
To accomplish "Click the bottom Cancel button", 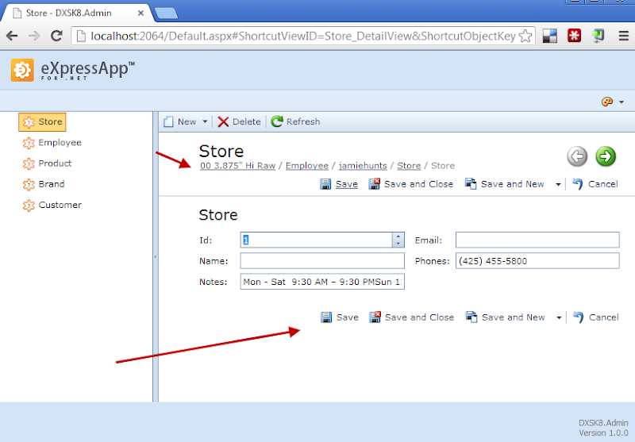I will coord(596,317).
